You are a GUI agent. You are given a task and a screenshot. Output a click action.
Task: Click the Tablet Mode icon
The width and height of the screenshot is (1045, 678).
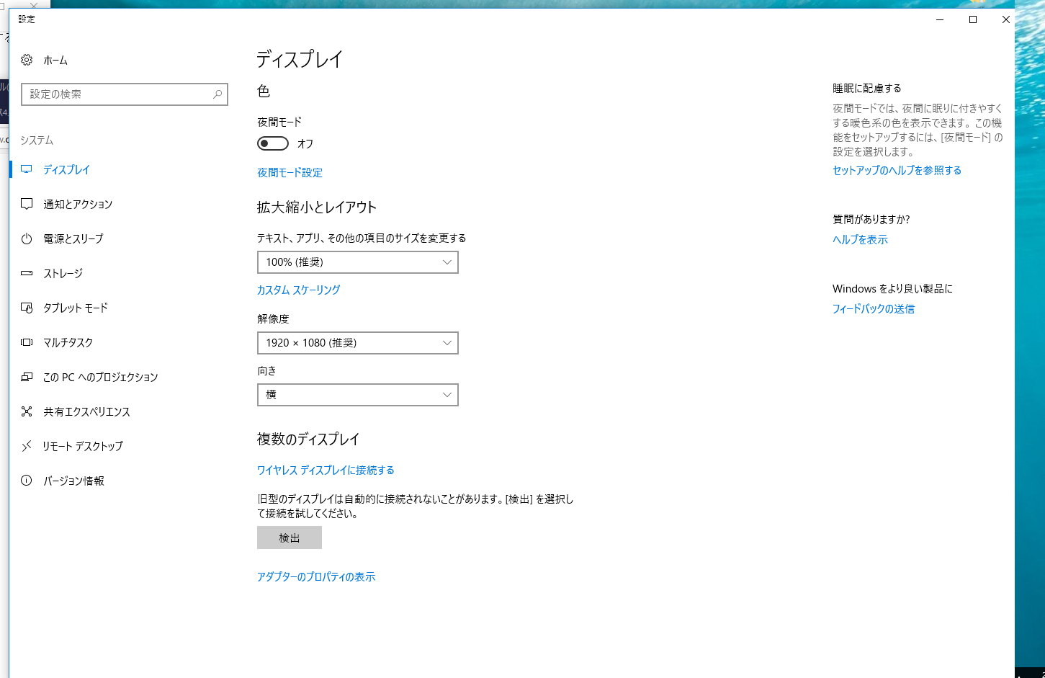[x=27, y=308]
